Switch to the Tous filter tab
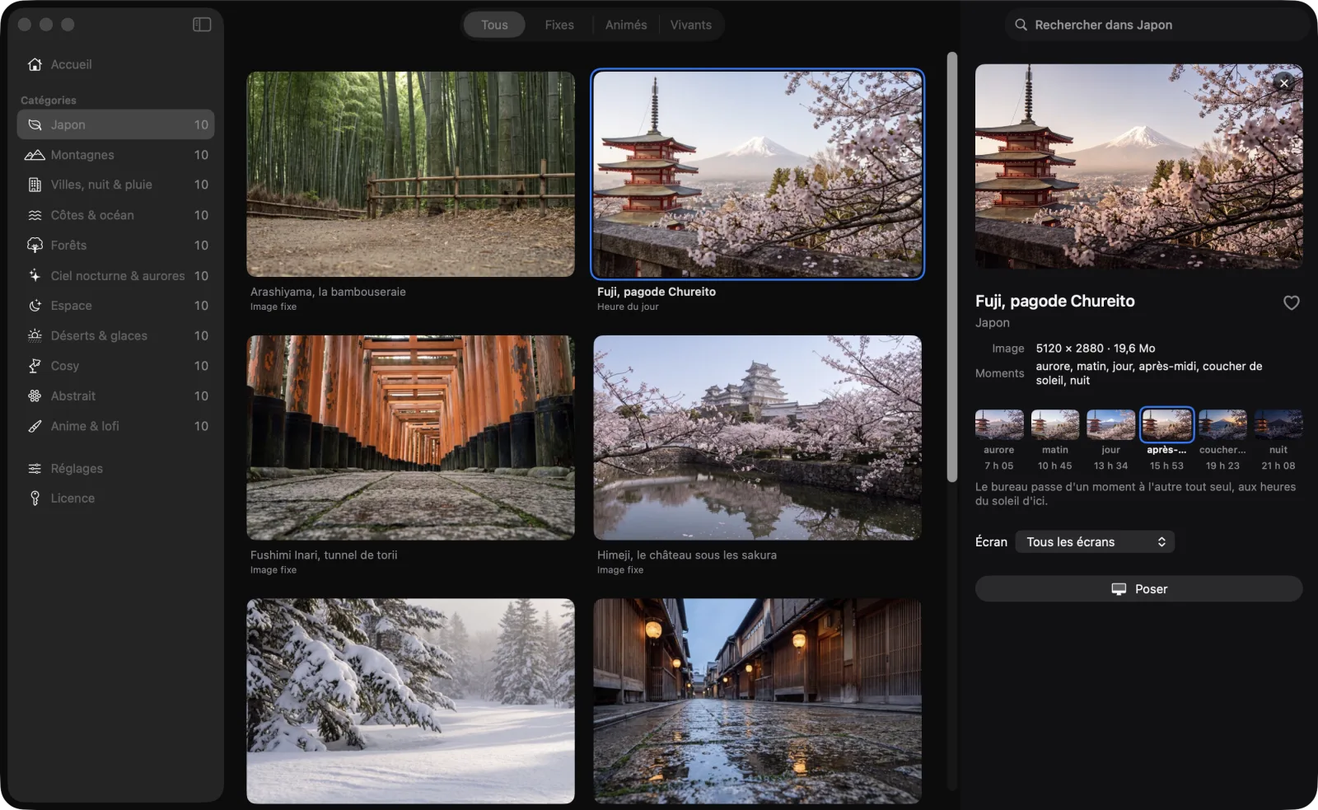The width and height of the screenshot is (1318, 810). point(494,25)
